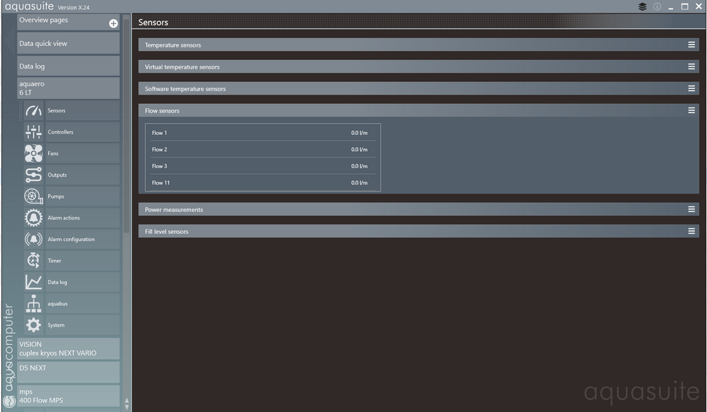Expand the Fill level sensors section
Screen dimensions: 707x412
[419, 231]
